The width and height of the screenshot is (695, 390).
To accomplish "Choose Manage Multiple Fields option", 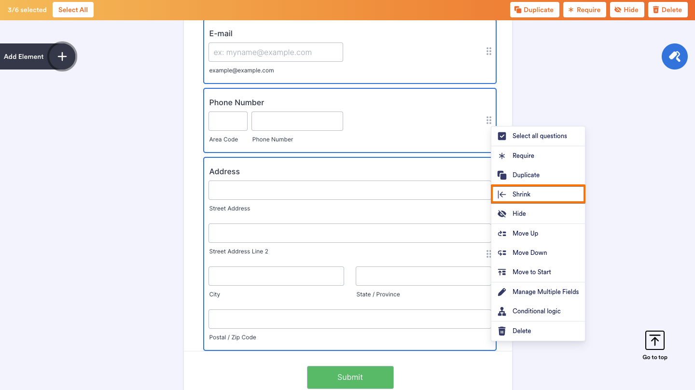I will [545, 292].
